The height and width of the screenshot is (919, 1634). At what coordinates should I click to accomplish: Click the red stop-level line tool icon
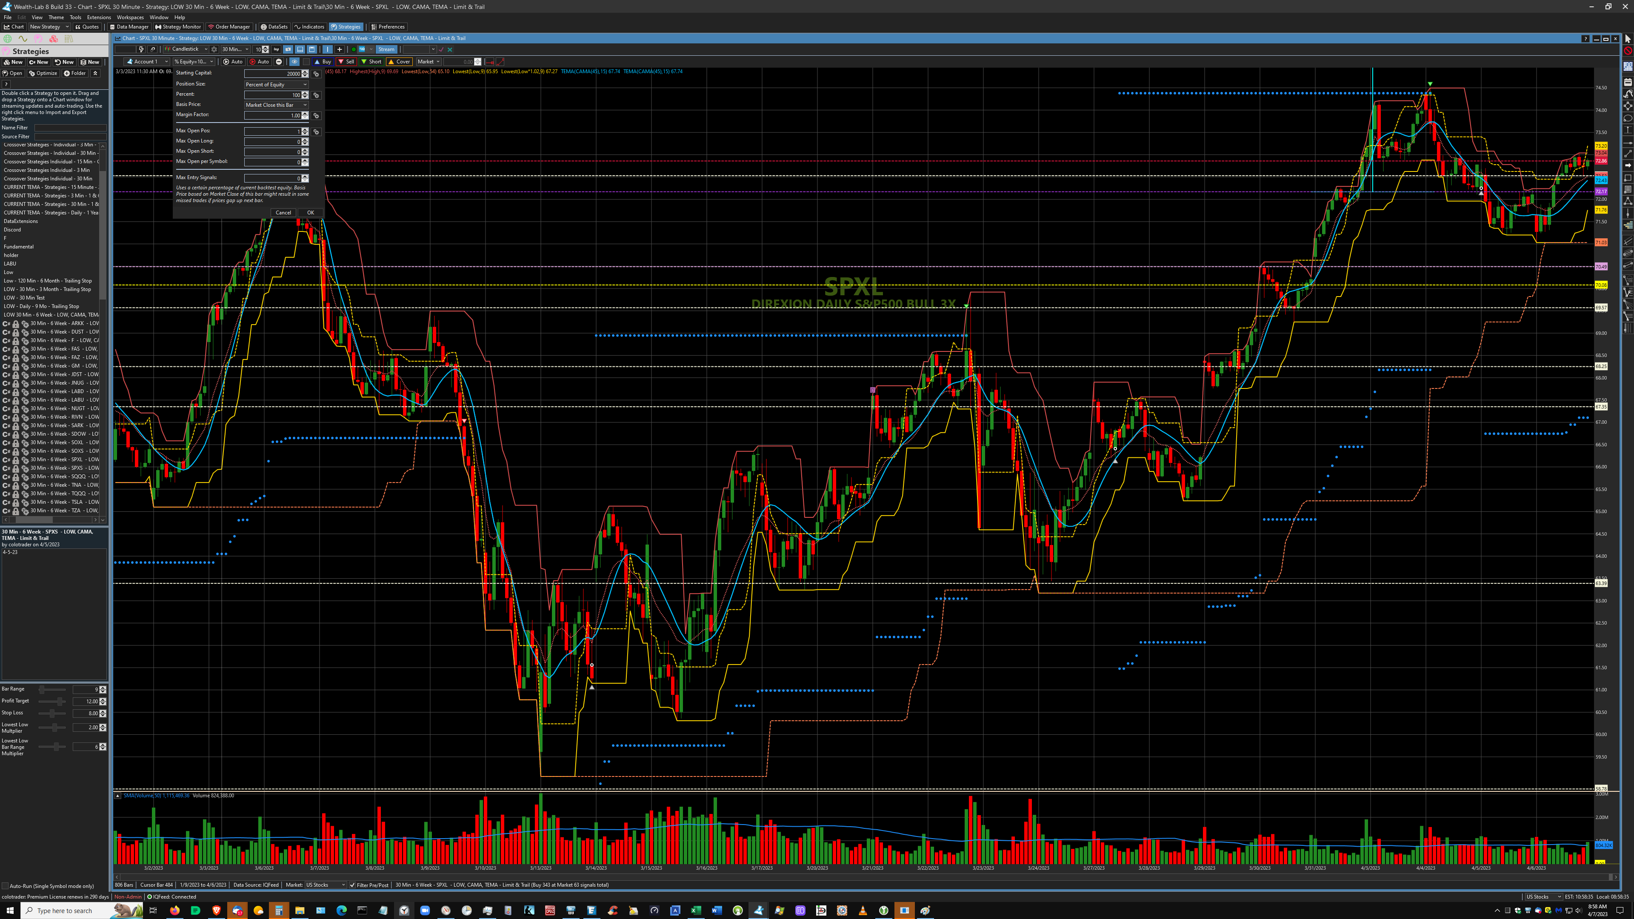[489, 62]
